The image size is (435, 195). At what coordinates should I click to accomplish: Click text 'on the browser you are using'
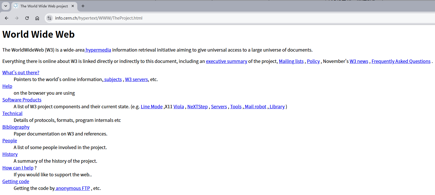(x=44, y=93)
